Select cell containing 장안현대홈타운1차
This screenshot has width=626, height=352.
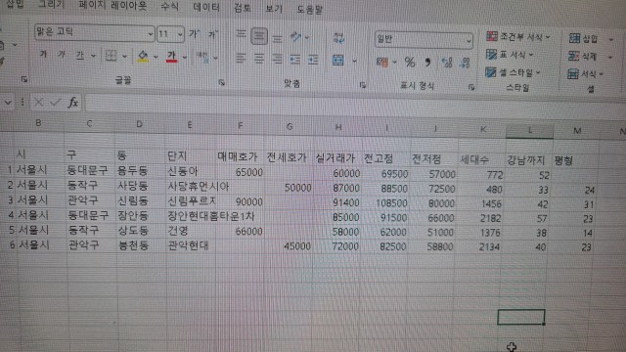coord(191,216)
